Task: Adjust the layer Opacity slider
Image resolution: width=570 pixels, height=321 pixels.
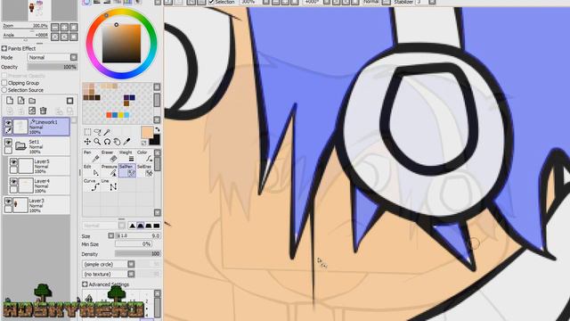Action: [53, 67]
